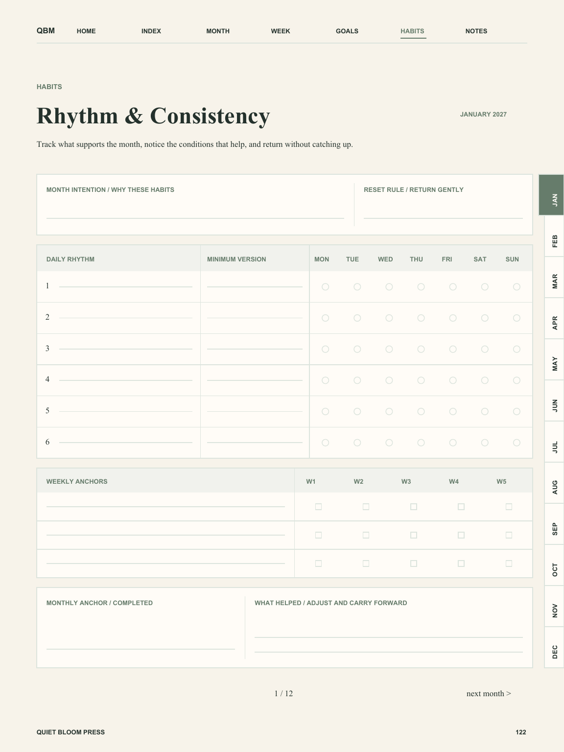This screenshot has height=752, width=564.
Task: Jump to the JUN side tab
Action: pos(554,400)
